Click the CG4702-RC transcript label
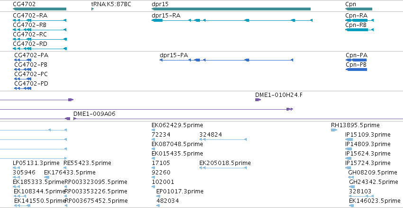 (x=30, y=35)
